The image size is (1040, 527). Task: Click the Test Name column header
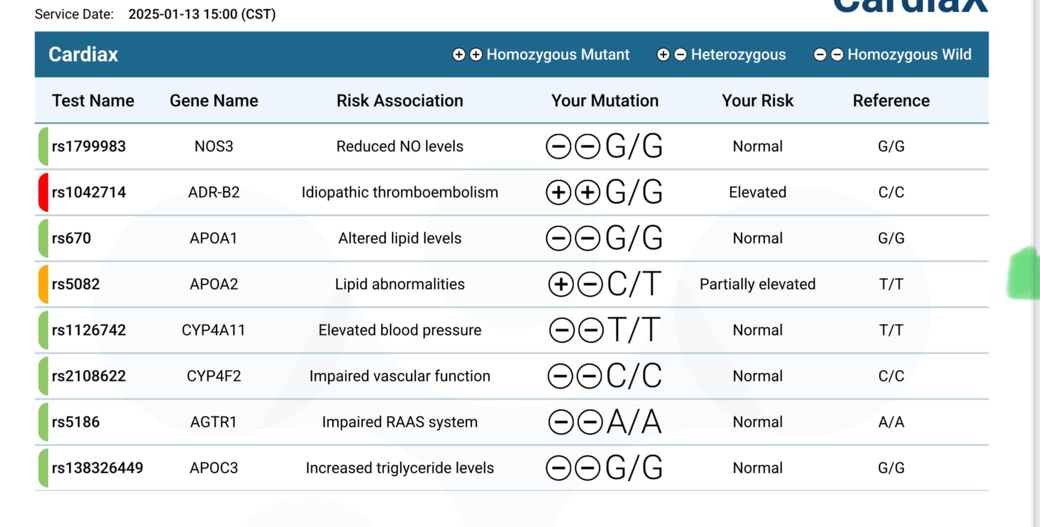(x=93, y=101)
